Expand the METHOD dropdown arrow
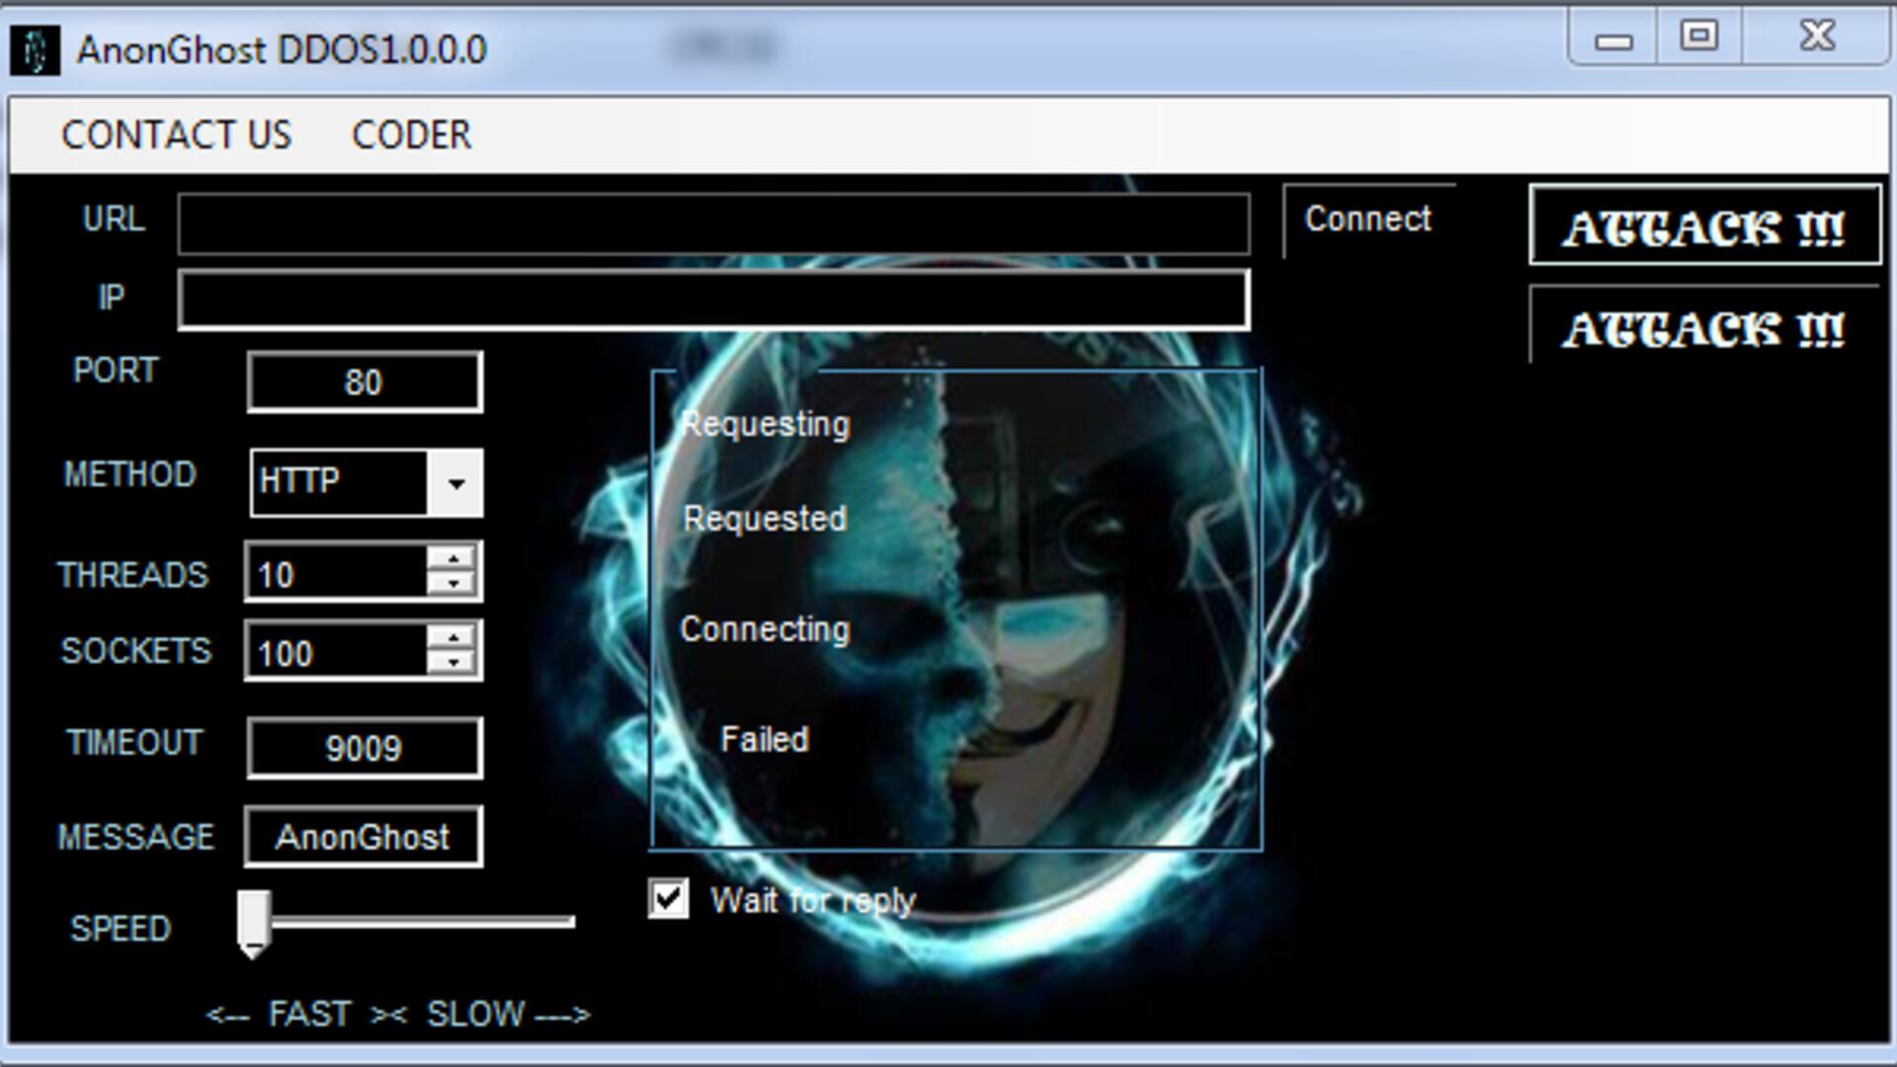 click(x=455, y=483)
